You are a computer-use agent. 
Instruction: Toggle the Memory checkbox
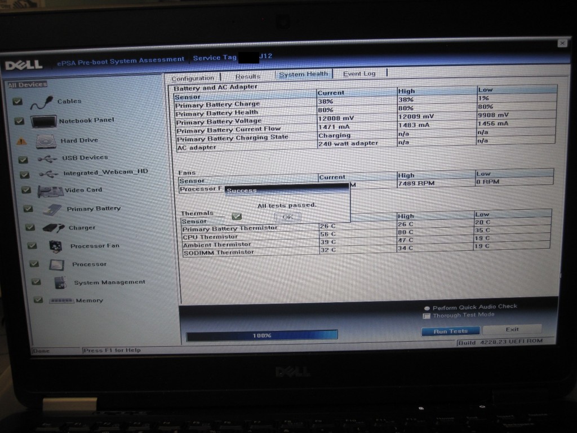click(x=38, y=300)
